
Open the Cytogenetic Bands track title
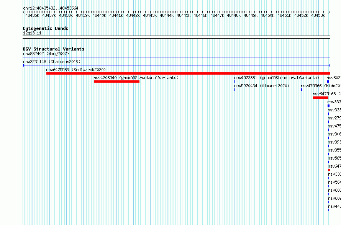tap(46, 28)
